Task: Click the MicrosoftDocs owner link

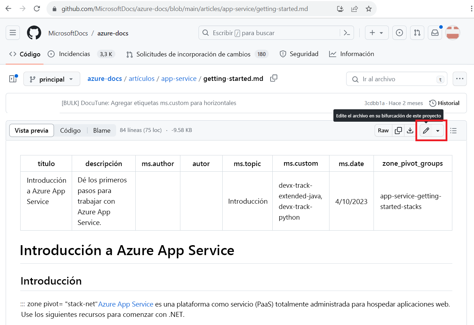Action: point(68,33)
